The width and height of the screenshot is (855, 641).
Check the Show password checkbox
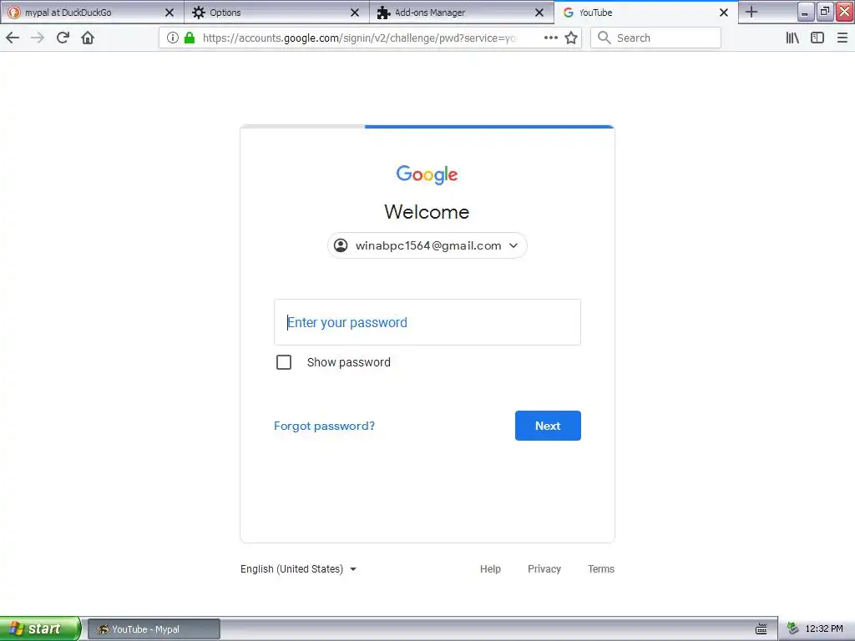click(x=284, y=362)
